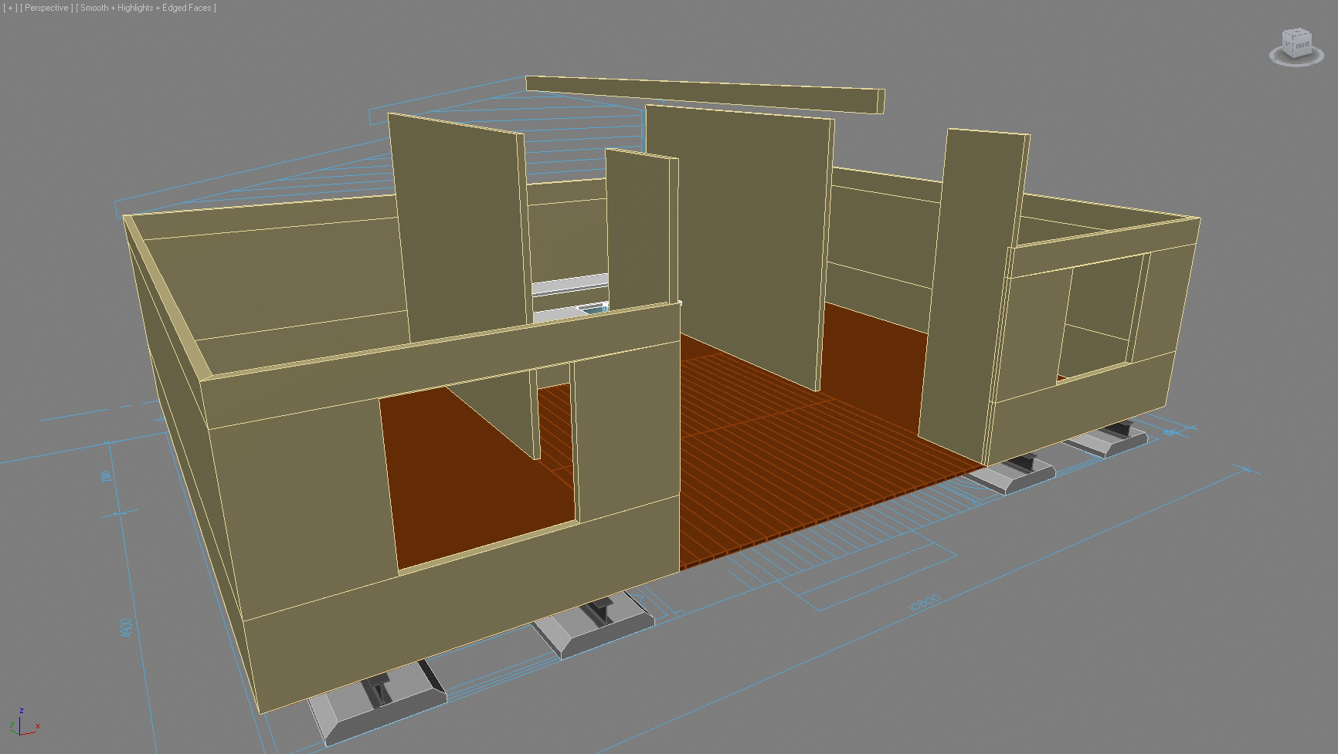Click the 10800 dimension label
The width and height of the screenshot is (1338, 754).
point(924,603)
